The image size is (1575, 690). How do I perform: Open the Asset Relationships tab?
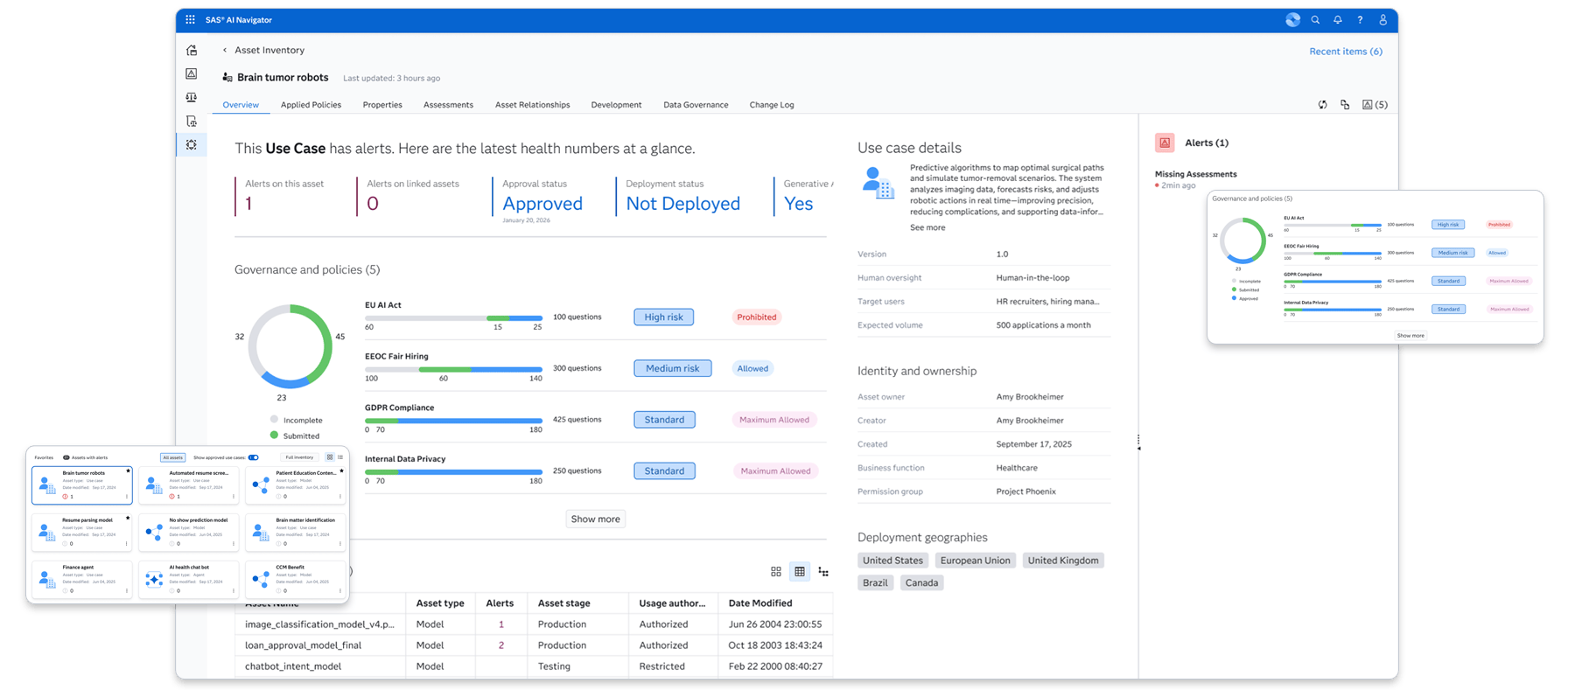(x=532, y=105)
